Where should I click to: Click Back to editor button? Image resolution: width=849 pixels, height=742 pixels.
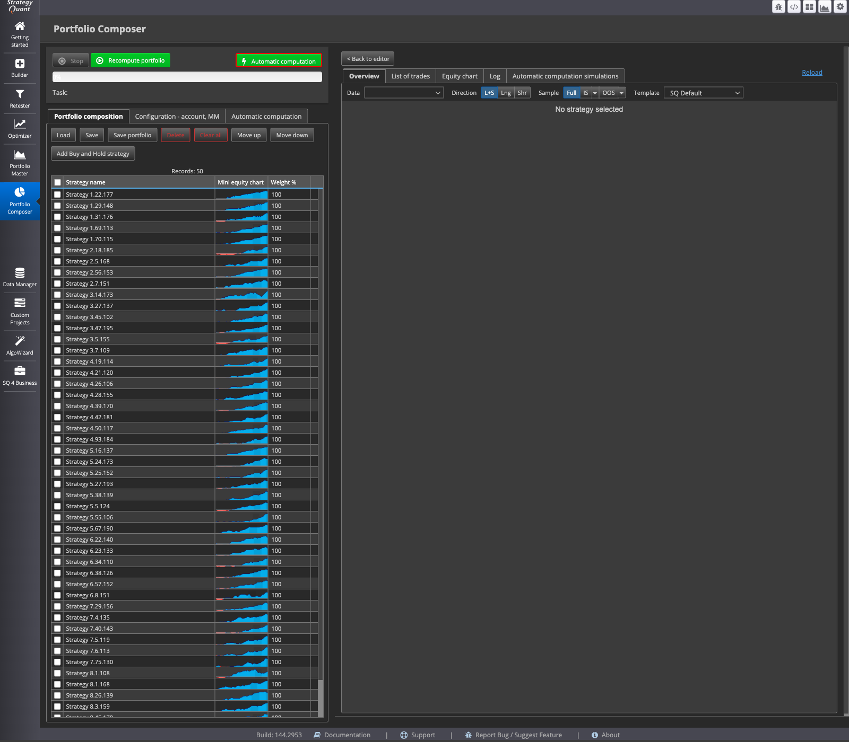368,59
